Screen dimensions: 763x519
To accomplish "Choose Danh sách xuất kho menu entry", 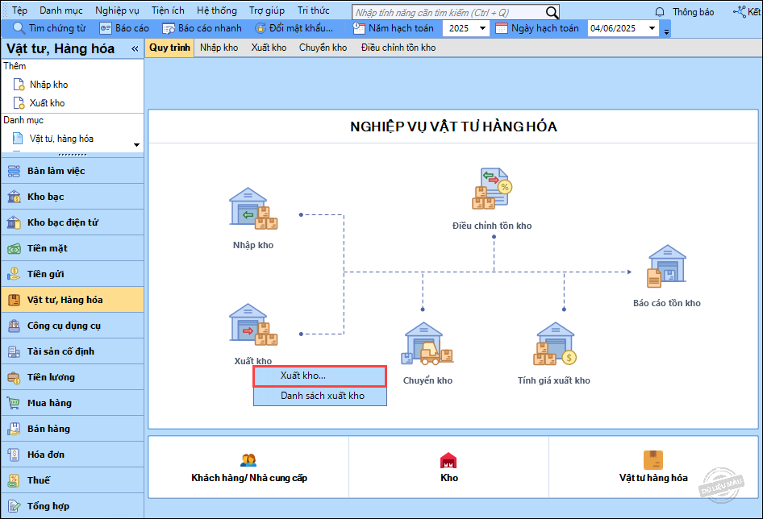I will (319, 396).
